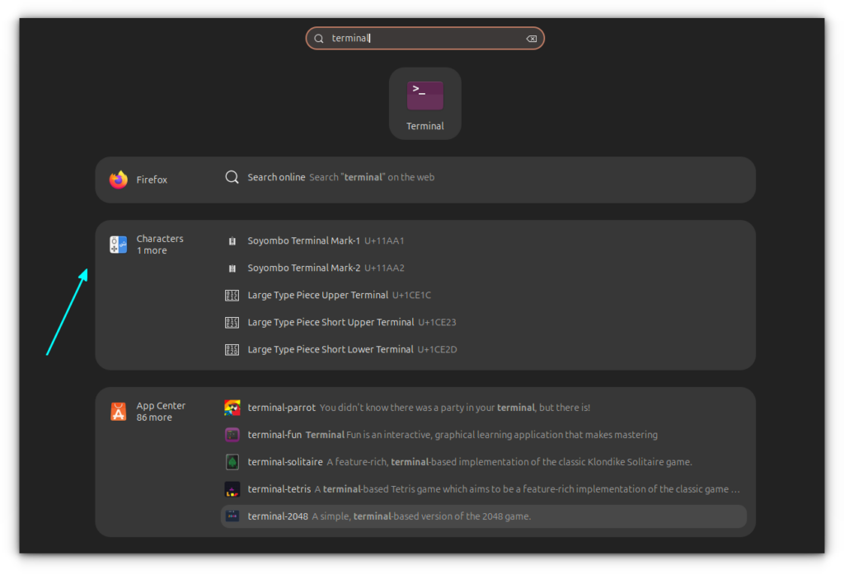Focus the search box containing 'terminal'
This screenshot has width=844, height=574.
pos(424,38)
